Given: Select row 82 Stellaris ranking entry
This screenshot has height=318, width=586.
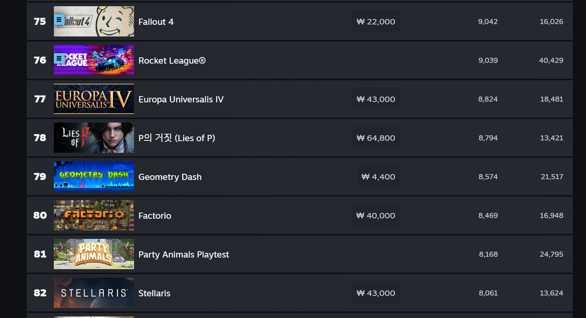Looking at the screenshot, I should pos(300,293).
